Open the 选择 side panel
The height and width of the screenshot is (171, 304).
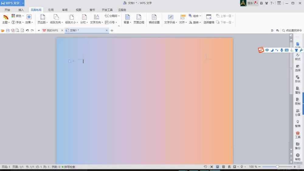point(298,68)
